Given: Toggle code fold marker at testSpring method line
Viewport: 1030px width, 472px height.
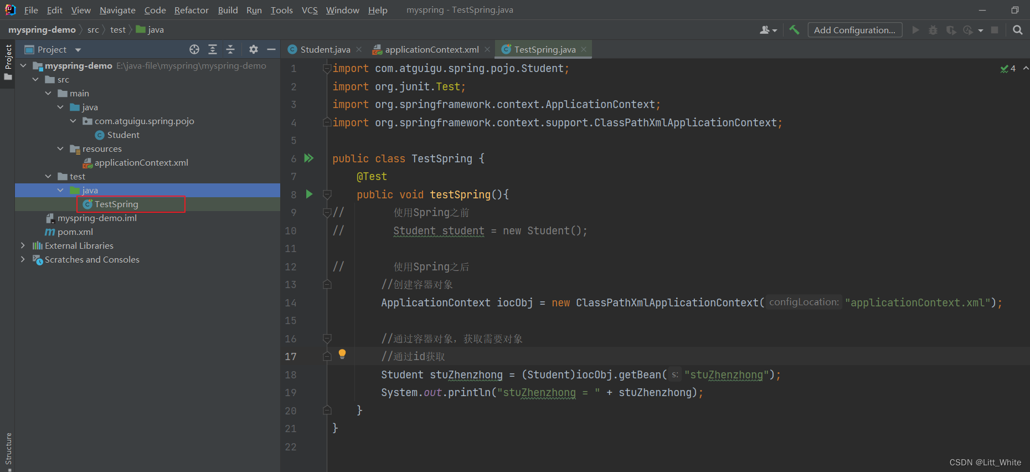Looking at the screenshot, I should [327, 194].
